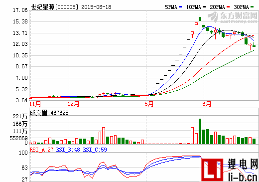Click the 5PMA blue legend swatch

(x=180, y=7)
